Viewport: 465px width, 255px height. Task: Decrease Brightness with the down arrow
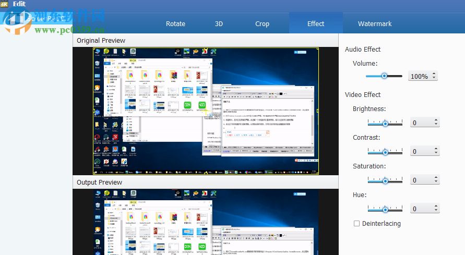[x=436, y=125]
